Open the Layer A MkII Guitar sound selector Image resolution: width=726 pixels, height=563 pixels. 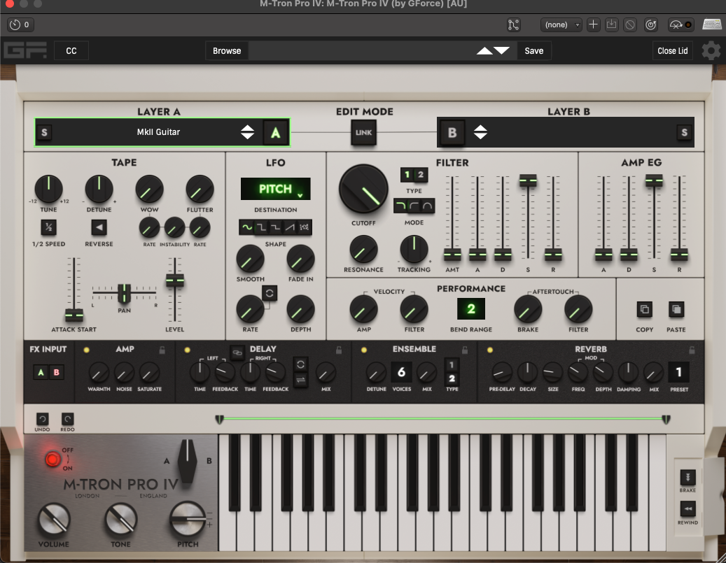(x=158, y=131)
